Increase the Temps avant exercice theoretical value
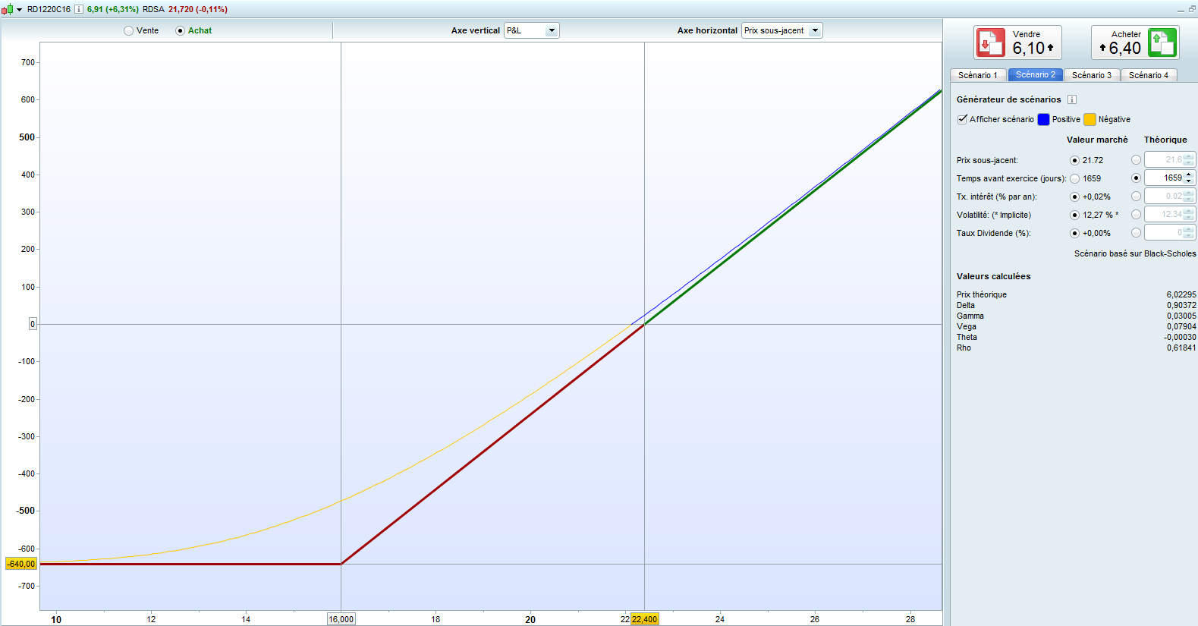1198x626 pixels. [x=1189, y=175]
